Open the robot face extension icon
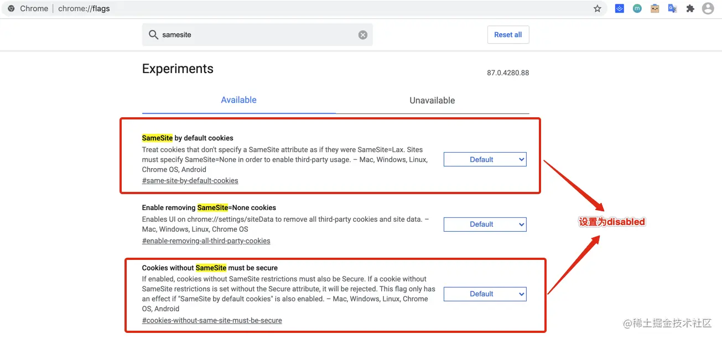722x339 pixels. (655, 8)
